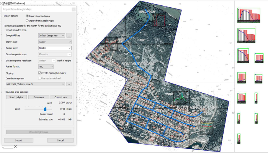Viewport: 268px width, 153px height.
Task: Open the 2D Wireframe visual style menu
Action: point(17,3)
